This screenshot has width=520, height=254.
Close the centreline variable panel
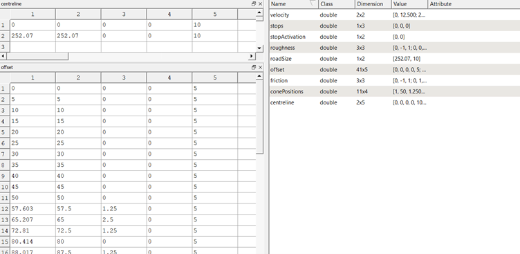pyautogui.click(x=260, y=4)
